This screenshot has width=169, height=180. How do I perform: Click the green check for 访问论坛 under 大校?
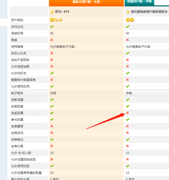click(52, 27)
